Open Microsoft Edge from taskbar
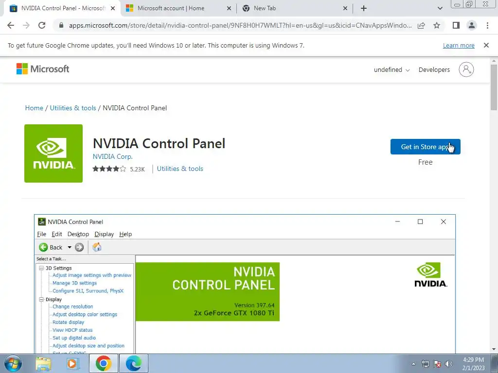 134,363
